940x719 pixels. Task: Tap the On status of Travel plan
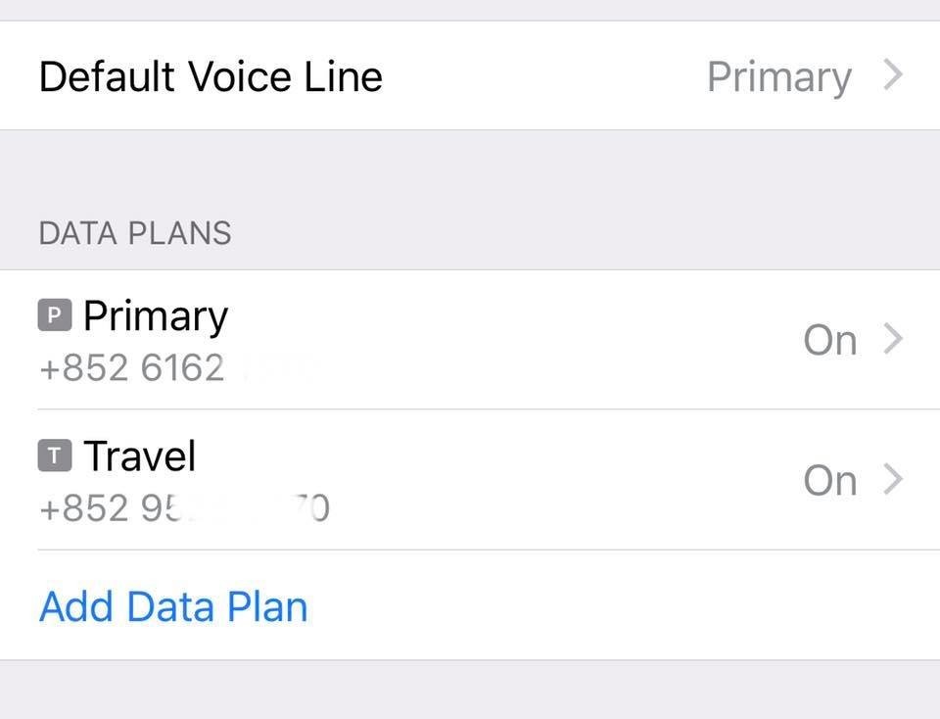(830, 480)
